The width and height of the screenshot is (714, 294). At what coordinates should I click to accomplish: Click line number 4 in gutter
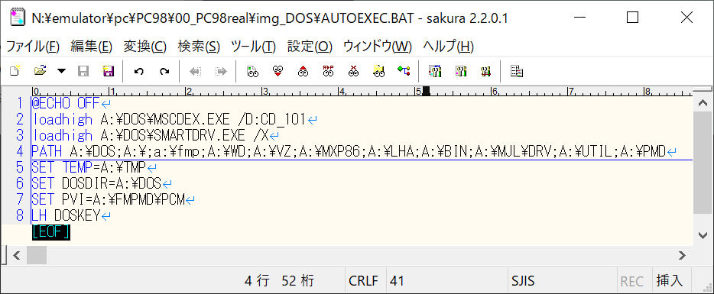pos(20,151)
